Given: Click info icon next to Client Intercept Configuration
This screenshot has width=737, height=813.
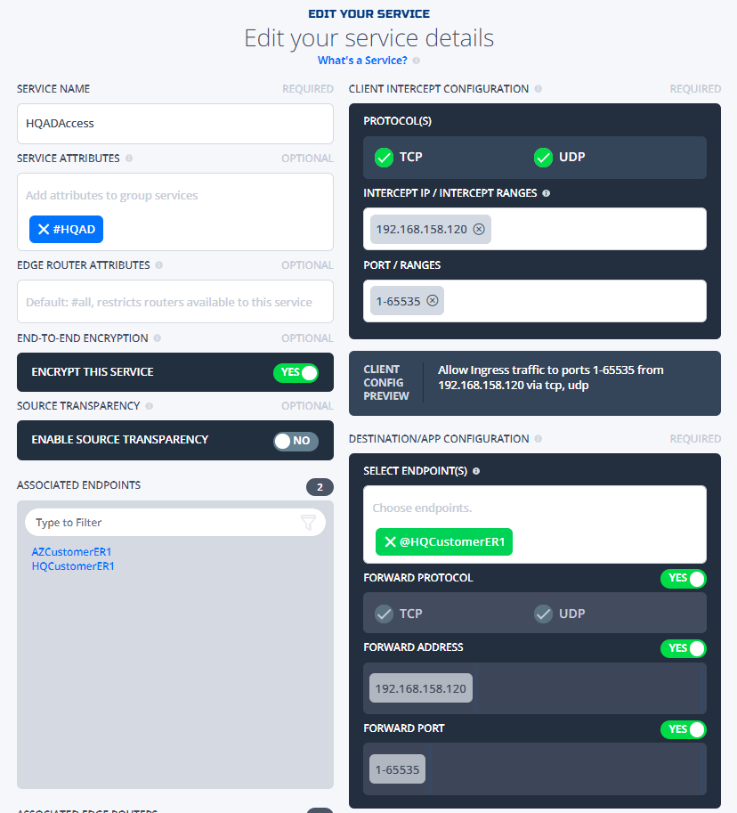Looking at the screenshot, I should pyautogui.click(x=538, y=89).
